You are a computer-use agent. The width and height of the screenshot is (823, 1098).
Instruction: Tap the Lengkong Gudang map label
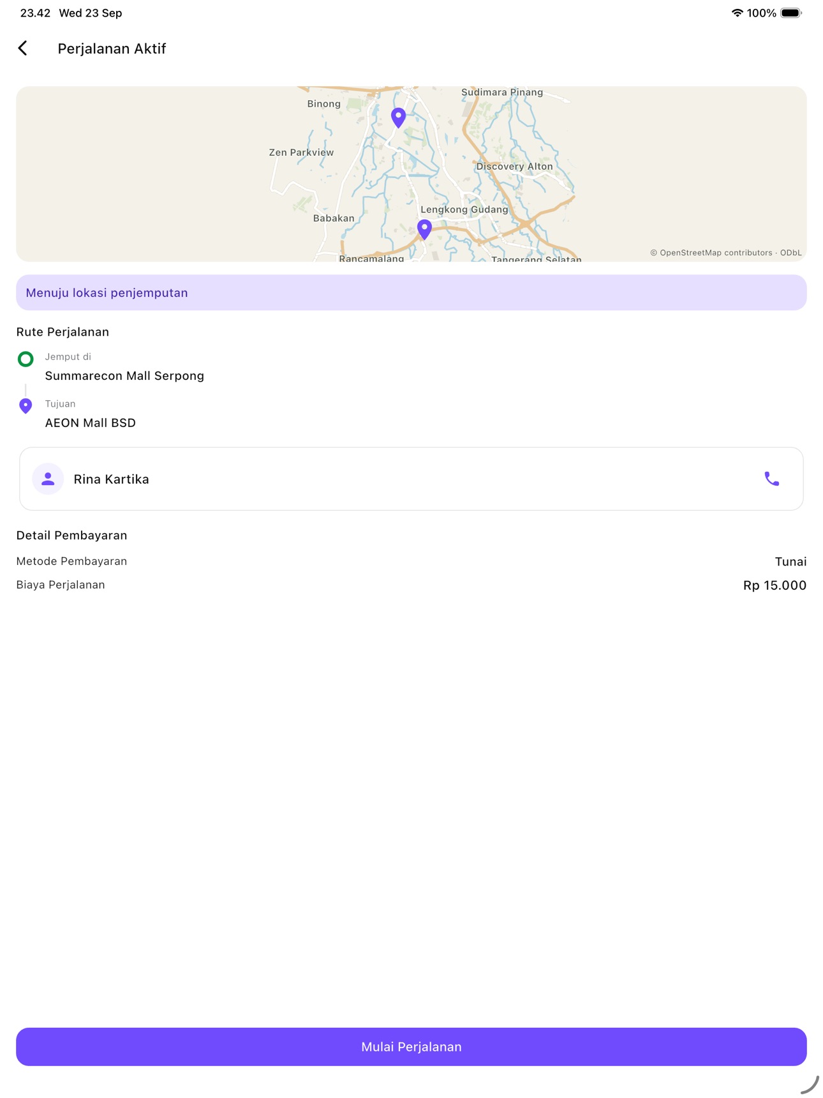(464, 209)
